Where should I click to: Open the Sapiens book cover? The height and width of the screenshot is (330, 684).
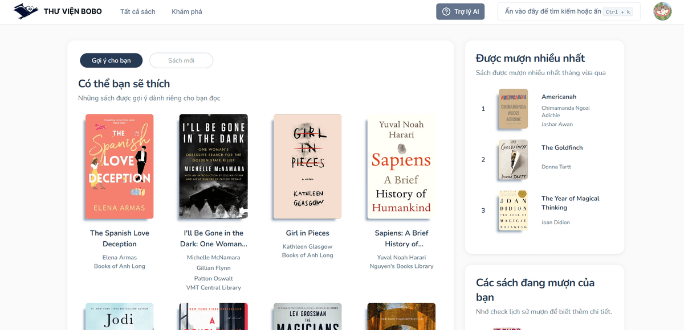(401, 166)
